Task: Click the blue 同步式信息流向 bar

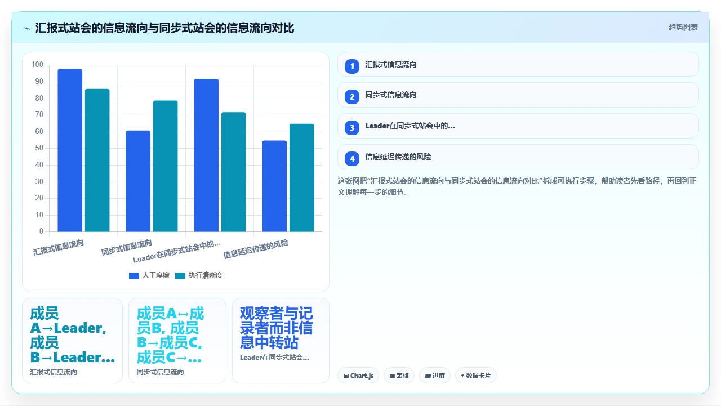Action: pos(138,181)
